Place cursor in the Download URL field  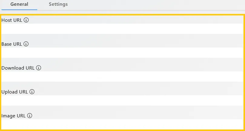pyautogui.click(x=122, y=77)
